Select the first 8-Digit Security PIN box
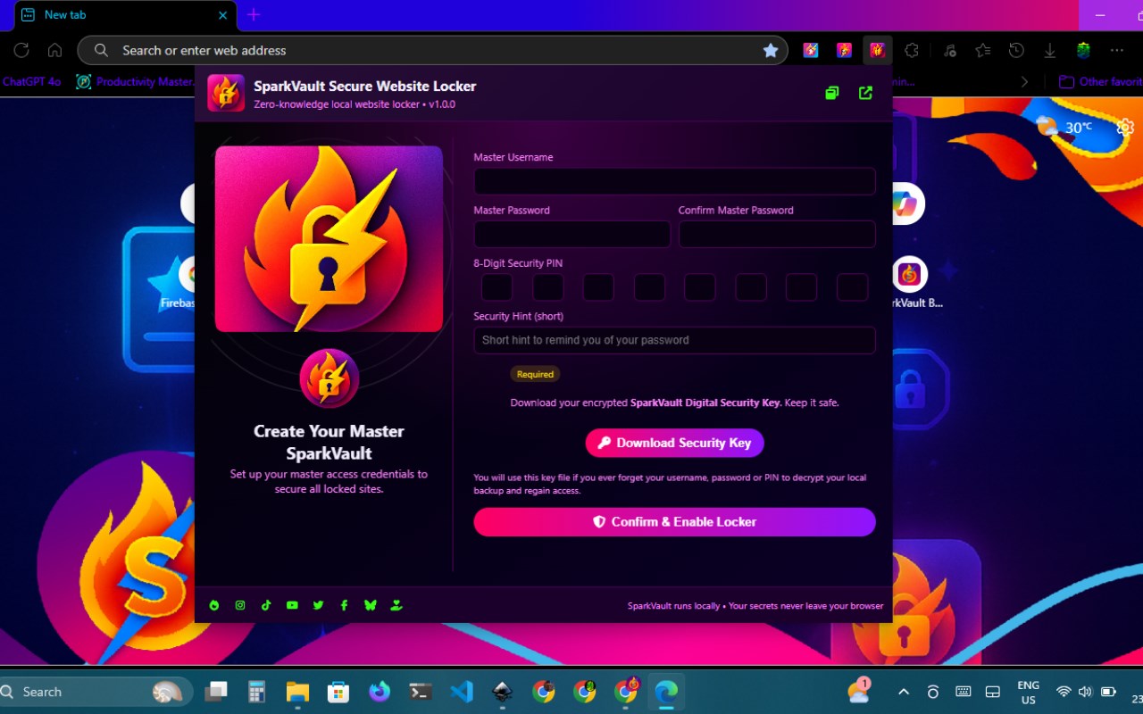1143x714 pixels. (496, 287)
